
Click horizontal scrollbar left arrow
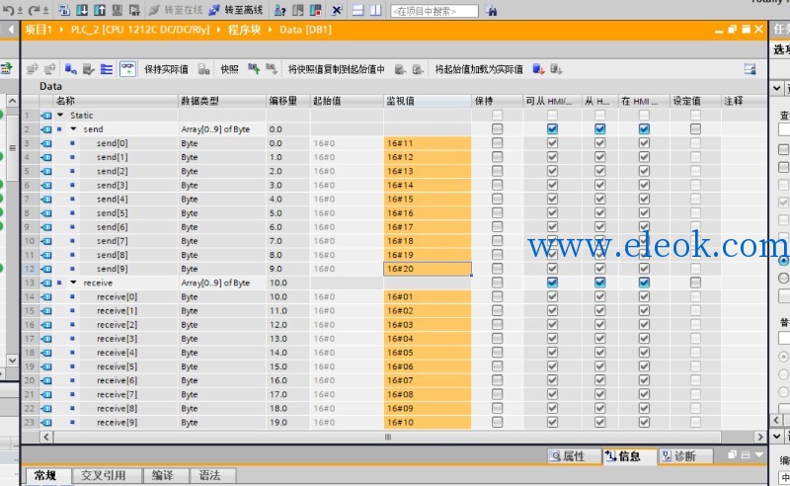pyautogui.click(x=45, y=437)
